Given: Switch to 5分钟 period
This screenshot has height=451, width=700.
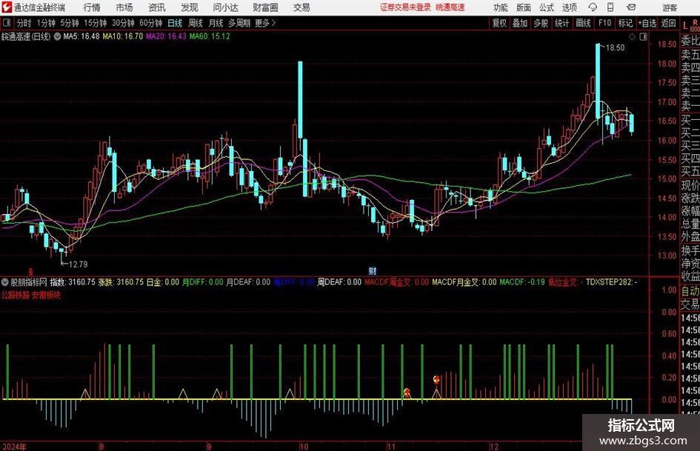Looking at the screenshot, I should click(x=70, y=23).
